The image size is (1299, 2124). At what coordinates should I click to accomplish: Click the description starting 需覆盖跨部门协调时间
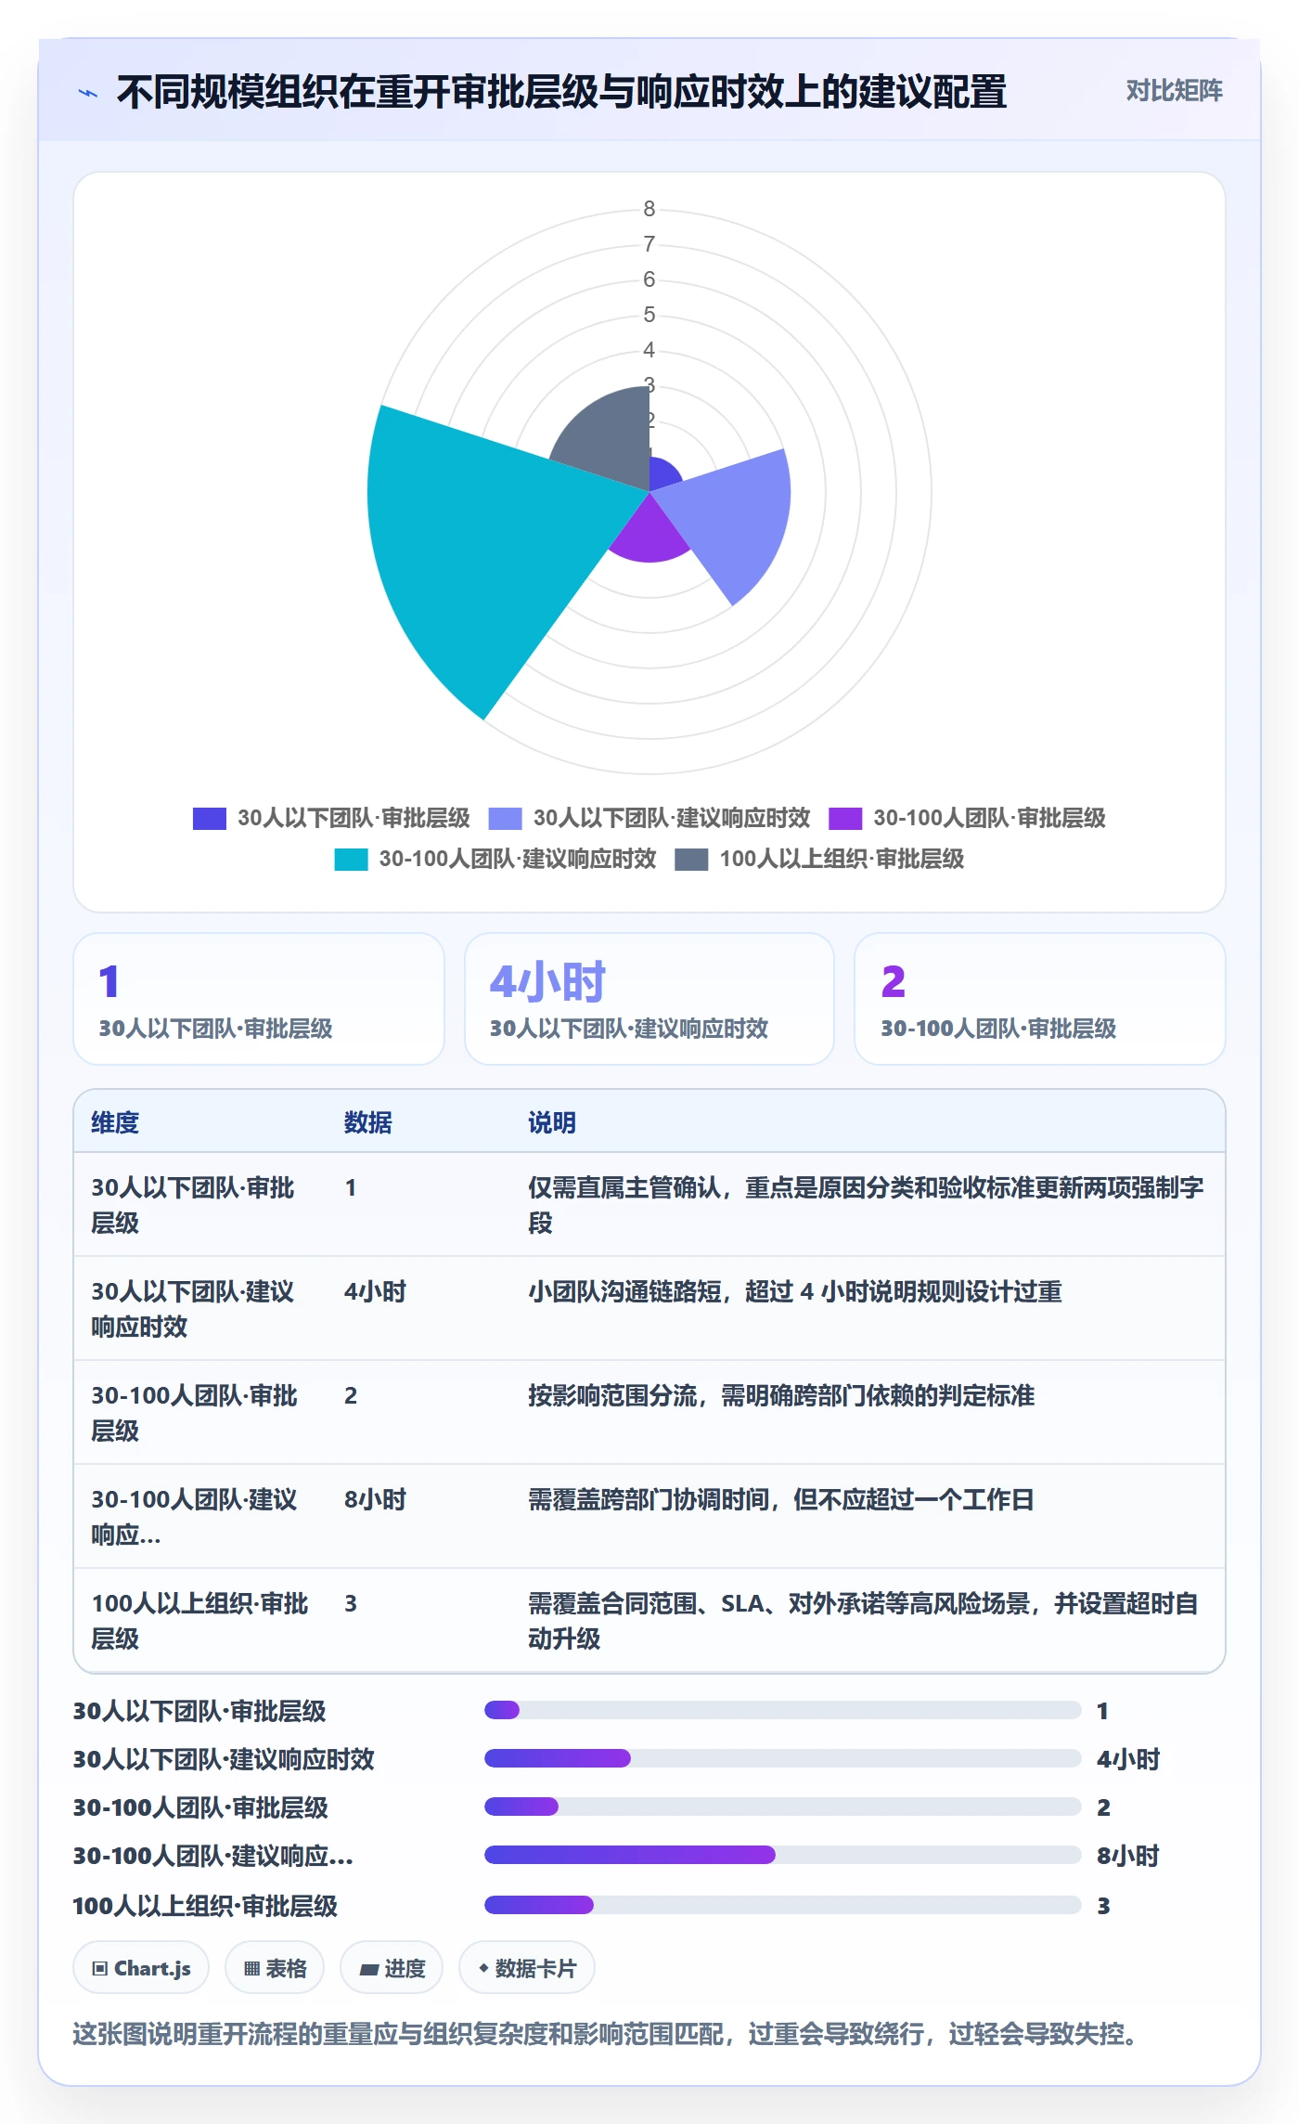(781, 1500)
